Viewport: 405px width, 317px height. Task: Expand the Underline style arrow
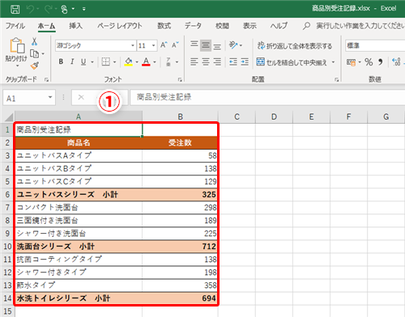pyautogui.click(x=92, y=62)
